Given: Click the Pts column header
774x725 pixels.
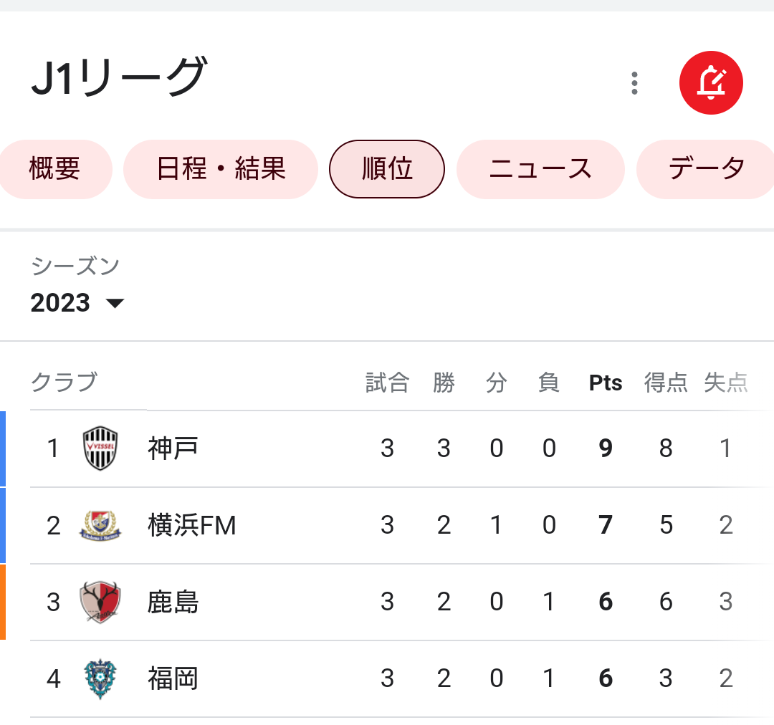Looking at the screenshot, I should tap(606, 383).
